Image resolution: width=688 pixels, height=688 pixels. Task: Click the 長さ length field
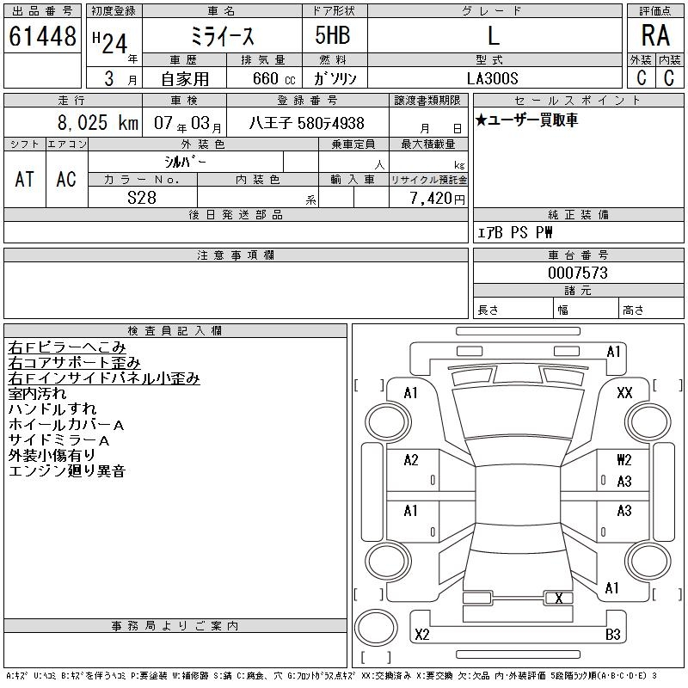tap(513, 310)
